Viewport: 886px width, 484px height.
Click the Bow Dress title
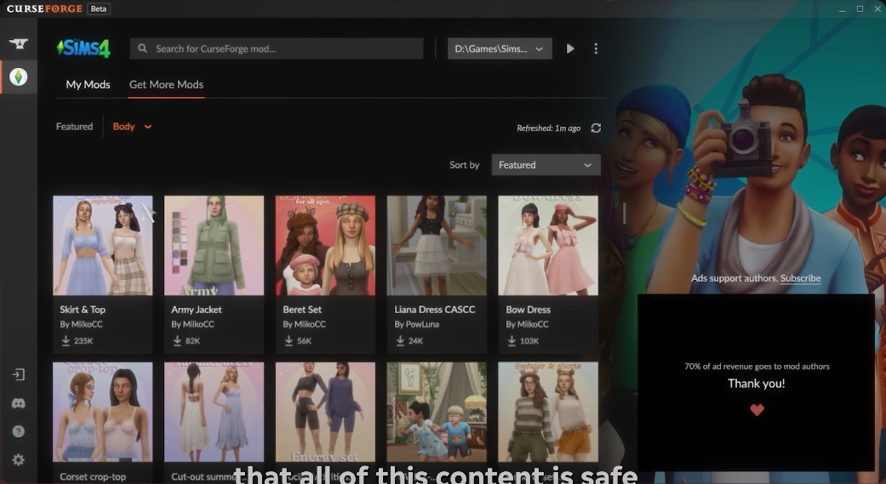pyautogui.click(x=528, y=310)
